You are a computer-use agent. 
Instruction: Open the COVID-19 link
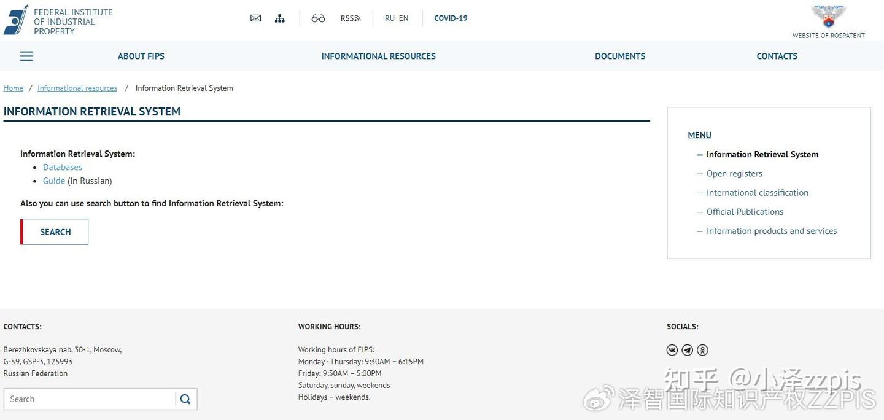pyautogui.click(x=451, y=18)
